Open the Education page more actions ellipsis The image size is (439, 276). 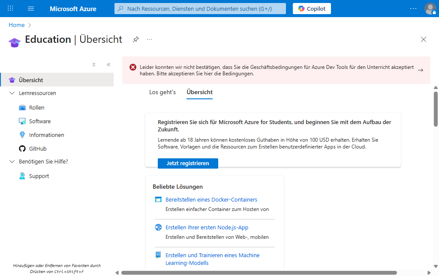[x=150, y=39]
